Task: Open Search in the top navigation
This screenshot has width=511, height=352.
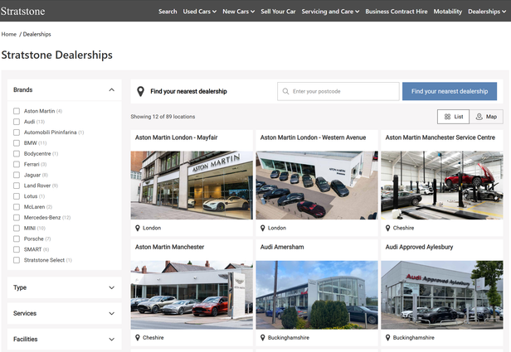Action: click(168, 12)
